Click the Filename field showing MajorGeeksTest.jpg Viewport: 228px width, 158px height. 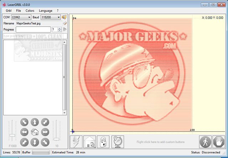[39, 23]
